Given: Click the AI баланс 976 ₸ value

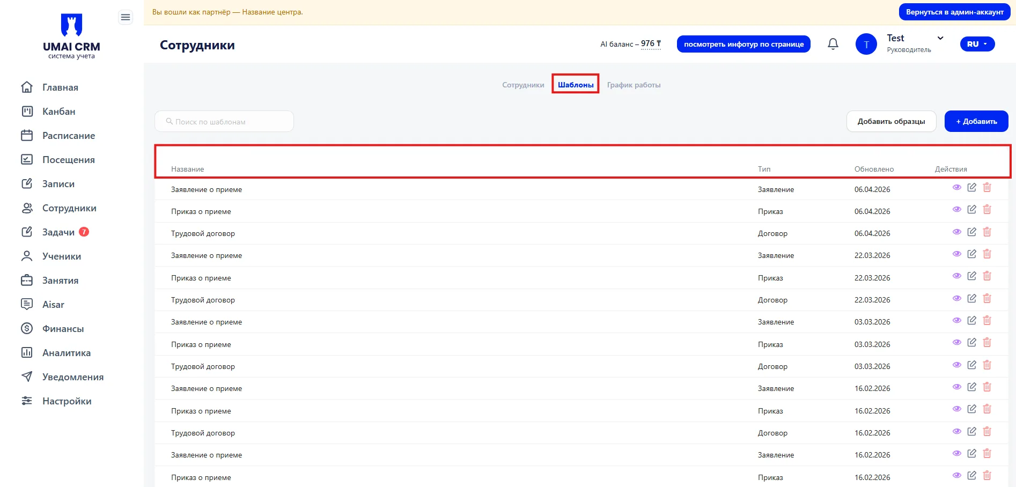Looking at the screenshot, I should [651, 44].
